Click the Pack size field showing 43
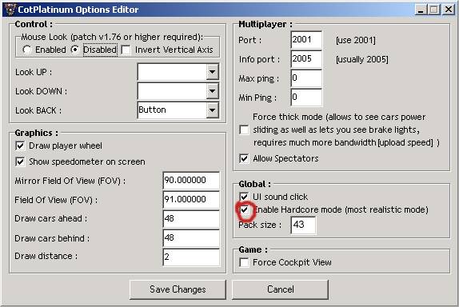This screenshot has height=307, width=459. (x=303, y=225)
